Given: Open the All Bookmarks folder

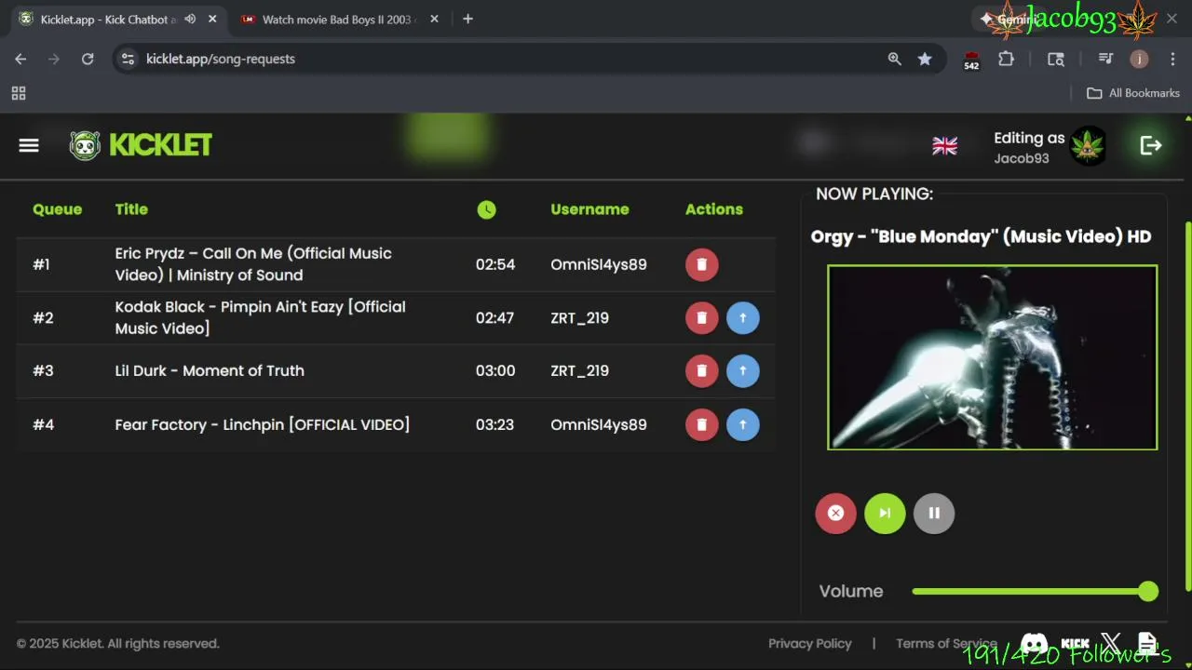Looking at the screenshot, I should click(x=1133, y=93).
